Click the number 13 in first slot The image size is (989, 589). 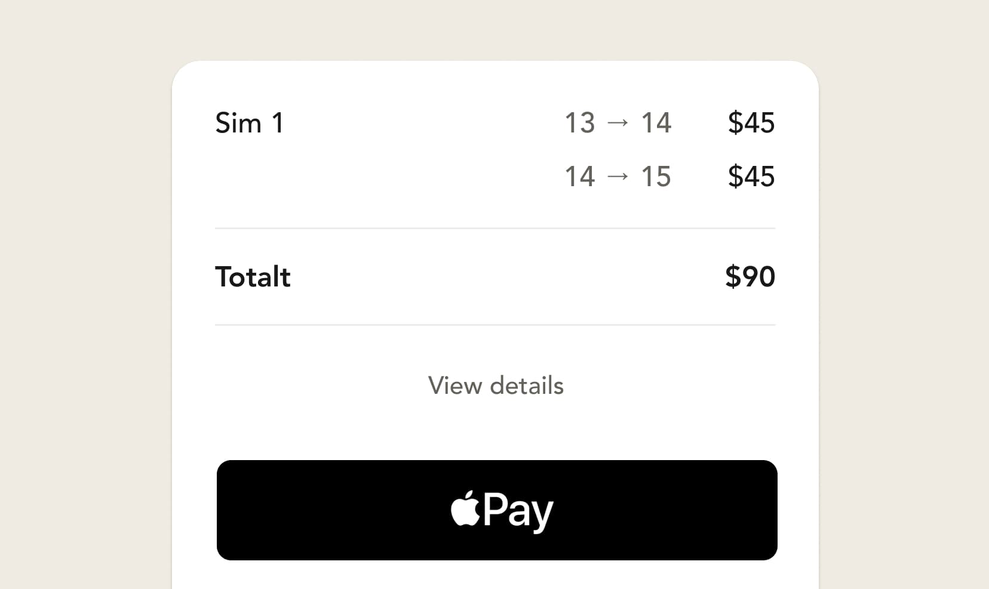(x=580, y=123)
